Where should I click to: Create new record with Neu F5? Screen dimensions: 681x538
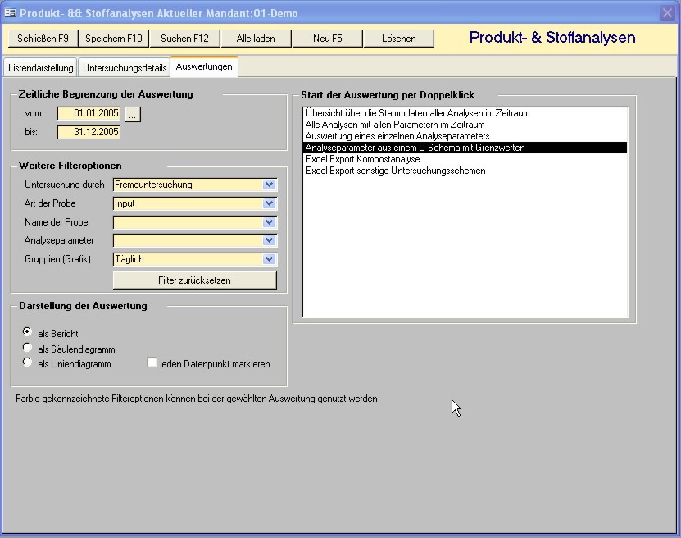click(327, 39)
